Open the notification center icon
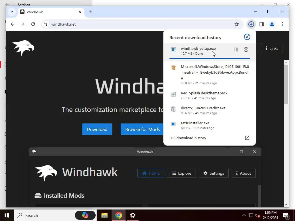295x221 pixels. tap(286, 216)
